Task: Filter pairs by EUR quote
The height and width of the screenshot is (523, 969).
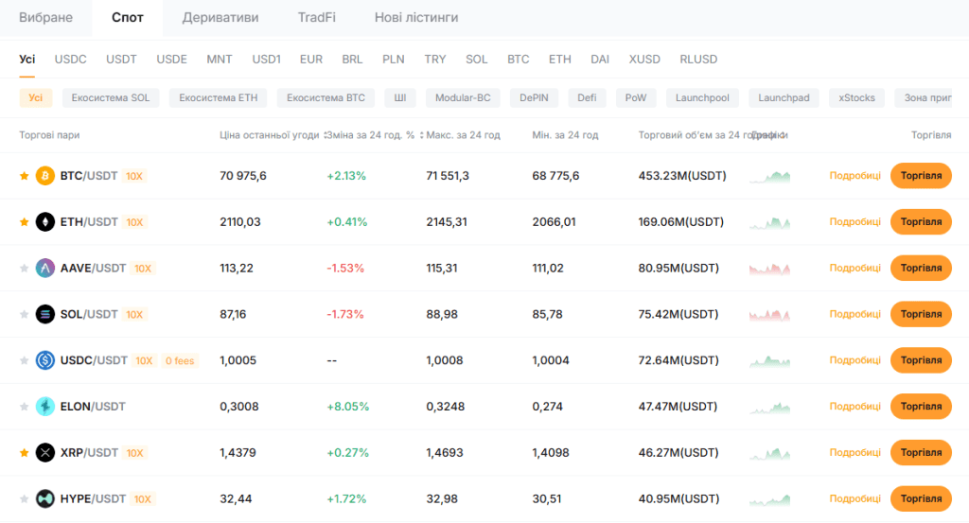Action: 311,60
